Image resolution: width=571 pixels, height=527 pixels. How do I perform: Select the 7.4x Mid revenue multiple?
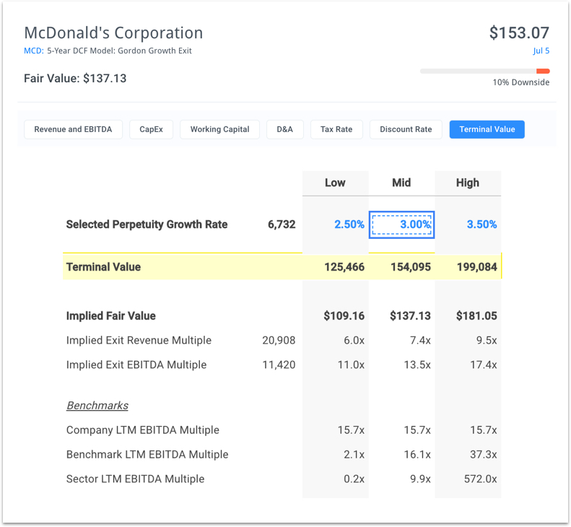420,340
